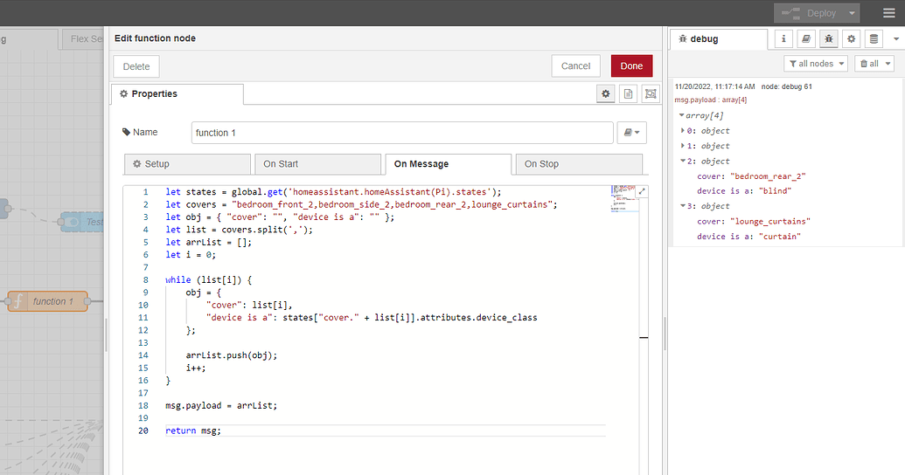Open the Deploy options dropdown arrow
905x475 pixels.
(x=852, y=13)
